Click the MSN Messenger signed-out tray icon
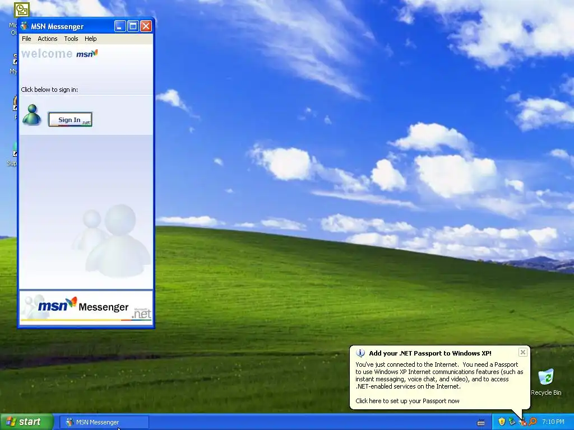 522,422
